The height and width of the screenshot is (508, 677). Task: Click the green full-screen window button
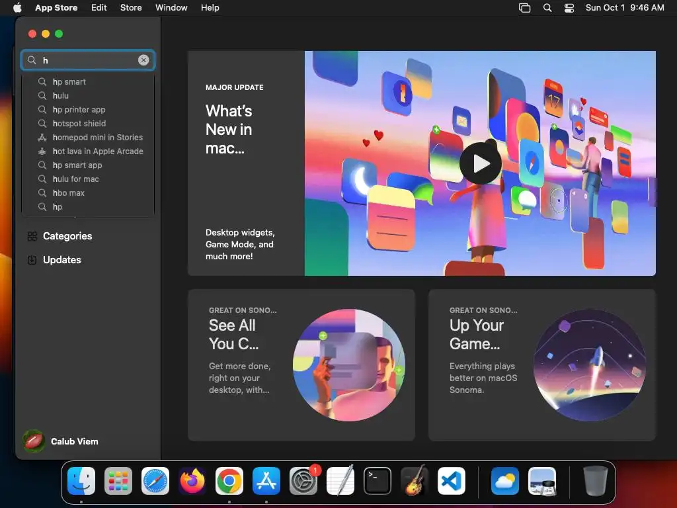pyautogui.click(x=59, y=34)
